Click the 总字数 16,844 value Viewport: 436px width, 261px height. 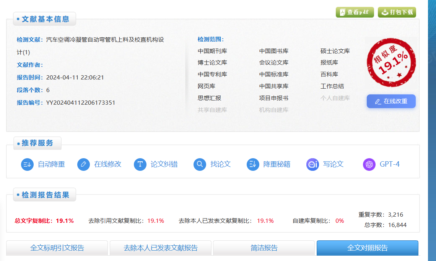[x=397, y=225]
